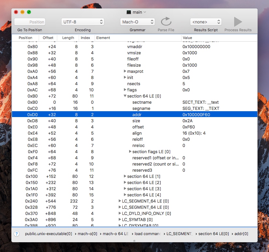Image resolution: width=269 pixels, height=252 pixels.
Task: Select the offset row with 0xF60
Action: click(x=135, y=127)
